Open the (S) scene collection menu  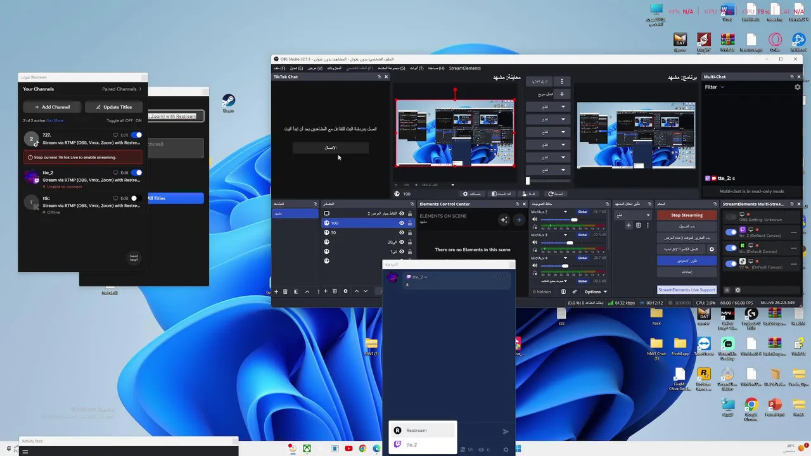click(392, 68)
